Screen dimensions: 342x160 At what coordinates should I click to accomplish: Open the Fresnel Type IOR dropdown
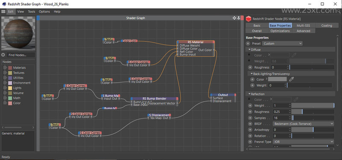point(303,142)
